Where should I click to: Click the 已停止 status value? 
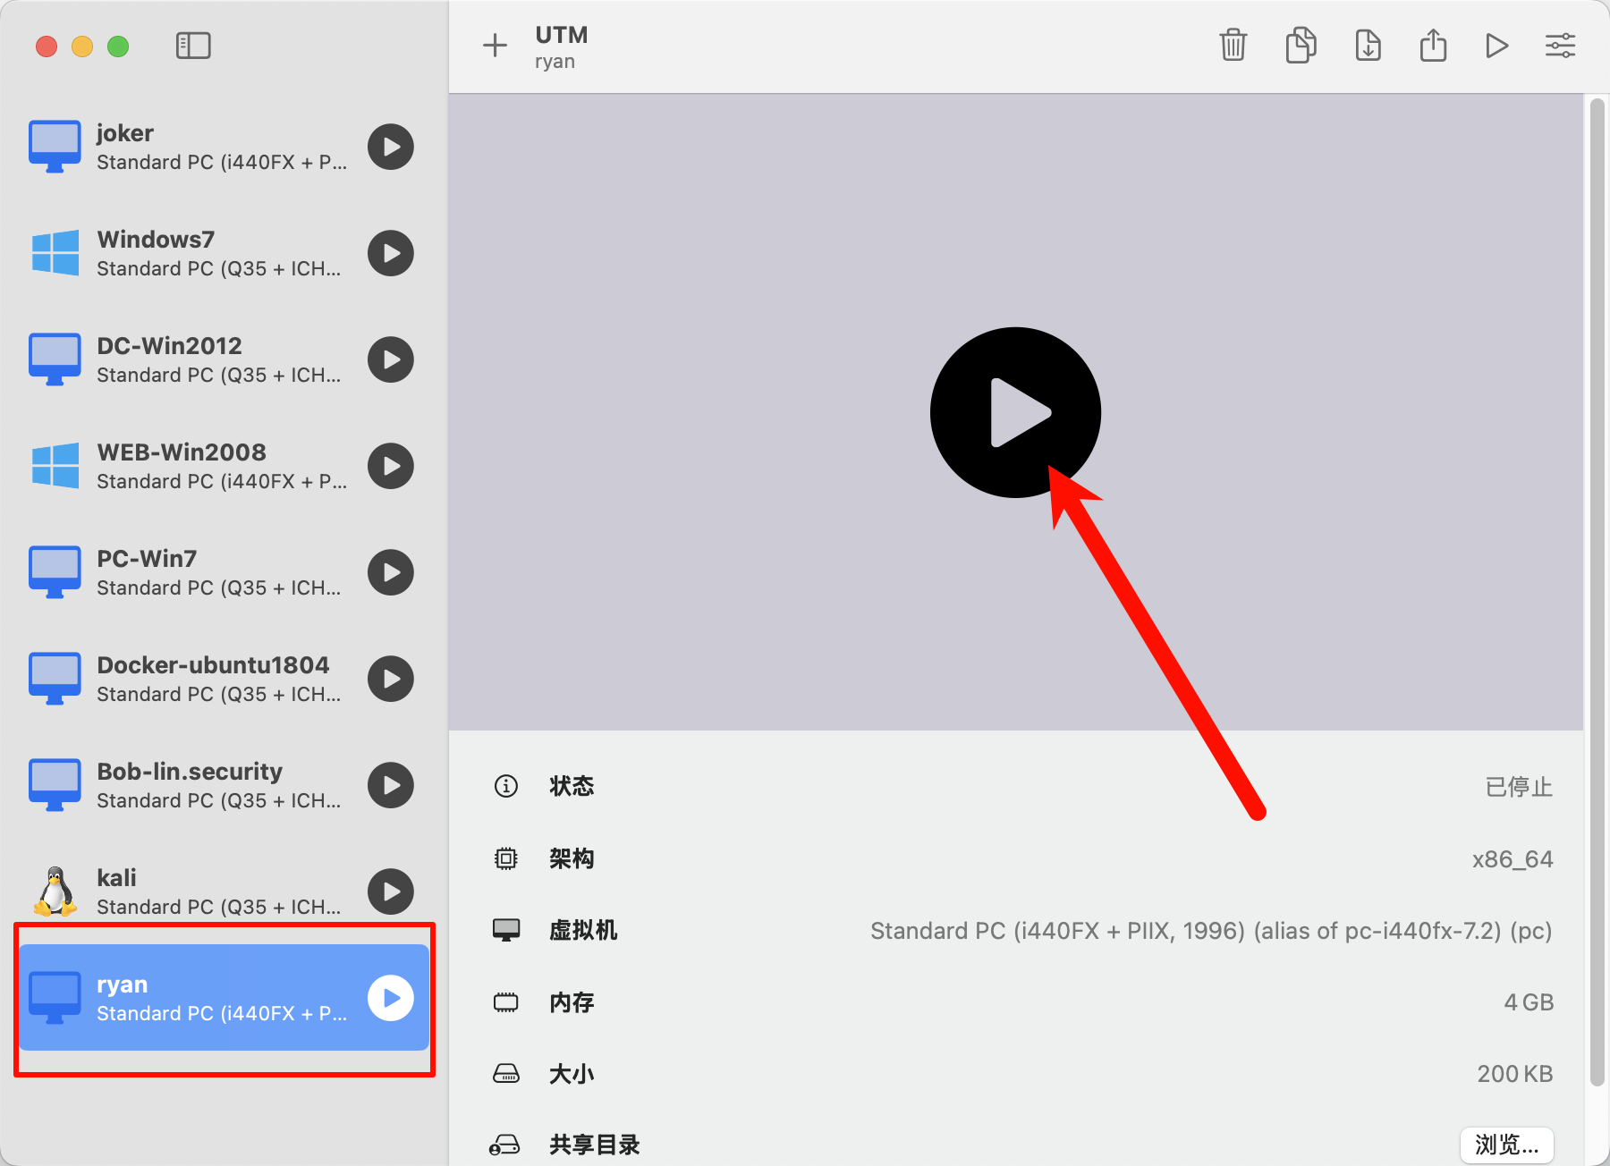pyautogui.click(x=1519, y=787)
